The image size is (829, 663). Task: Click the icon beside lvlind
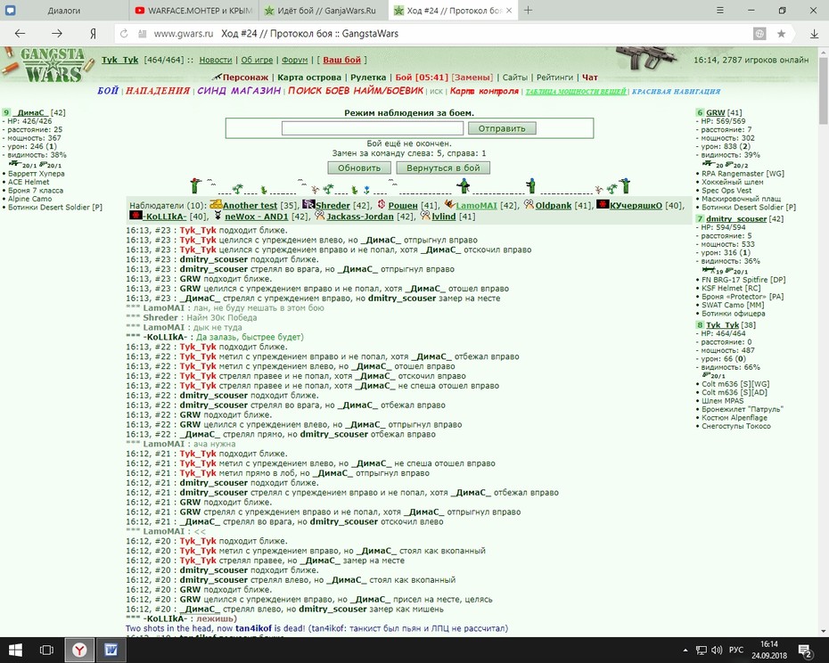coord(425,215)
